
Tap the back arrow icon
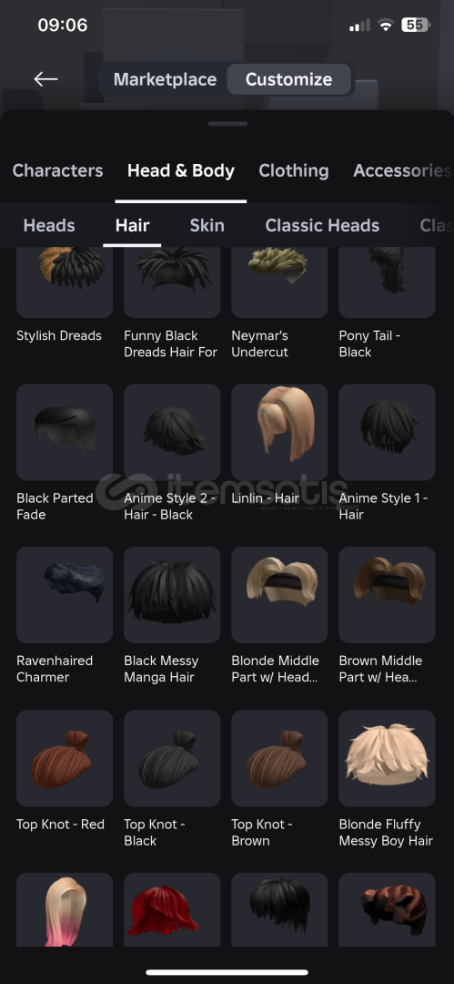(x=45, y=79)
